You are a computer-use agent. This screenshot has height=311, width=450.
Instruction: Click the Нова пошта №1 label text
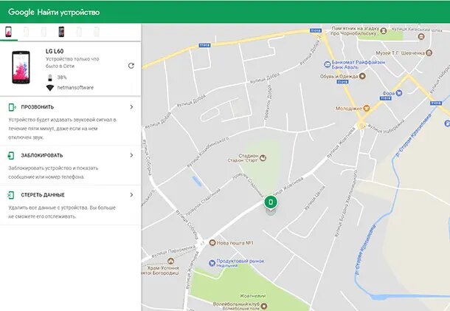tap(235, 243)
